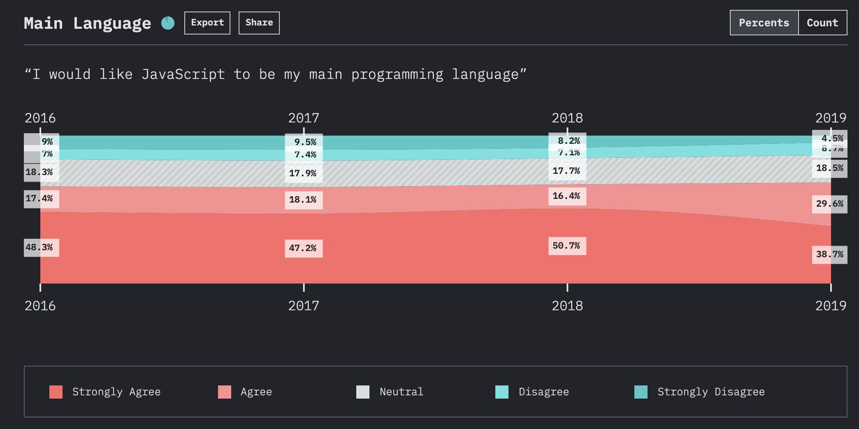
Task: Switch to Count view
Action: click(823, 23)
